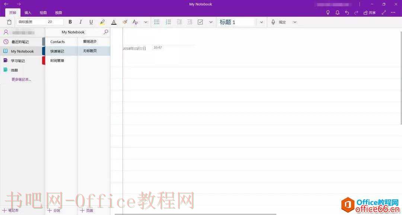Viewport: 402px width, 215px height.
Task: Click the page title area
Action: point(159,39)
